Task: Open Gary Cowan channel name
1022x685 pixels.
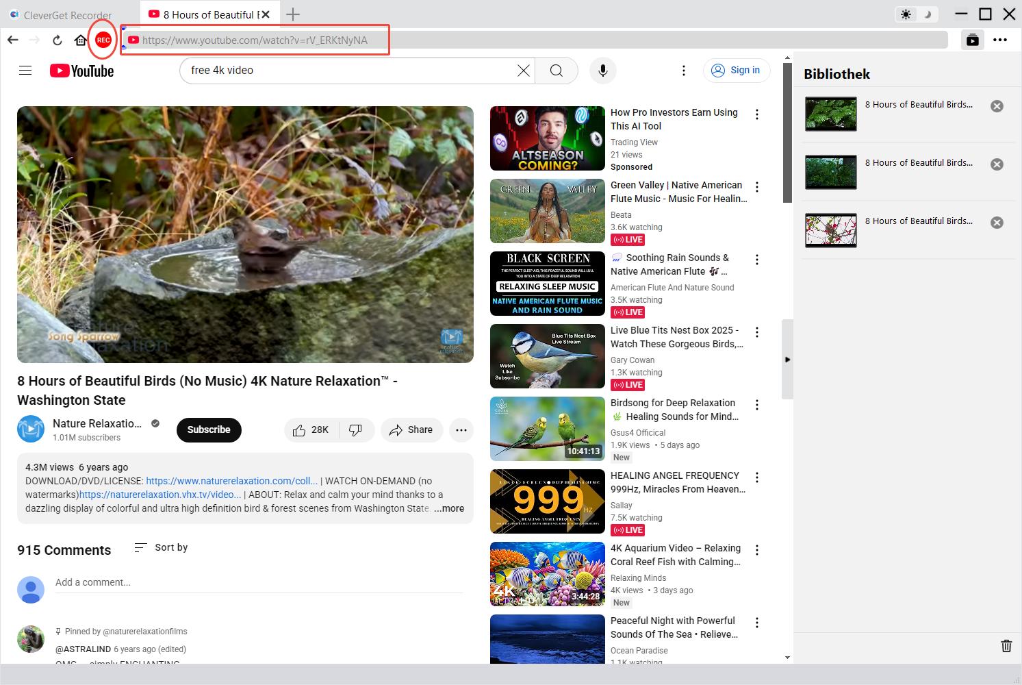Action: 633,360
